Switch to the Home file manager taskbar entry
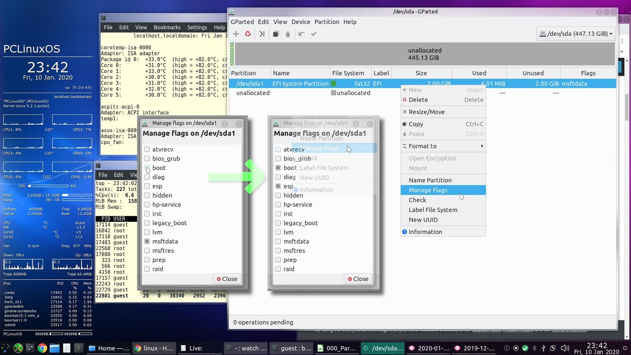The height and width of the screenshot is (355, 631). pyautogui.click(x=109, y=348)
